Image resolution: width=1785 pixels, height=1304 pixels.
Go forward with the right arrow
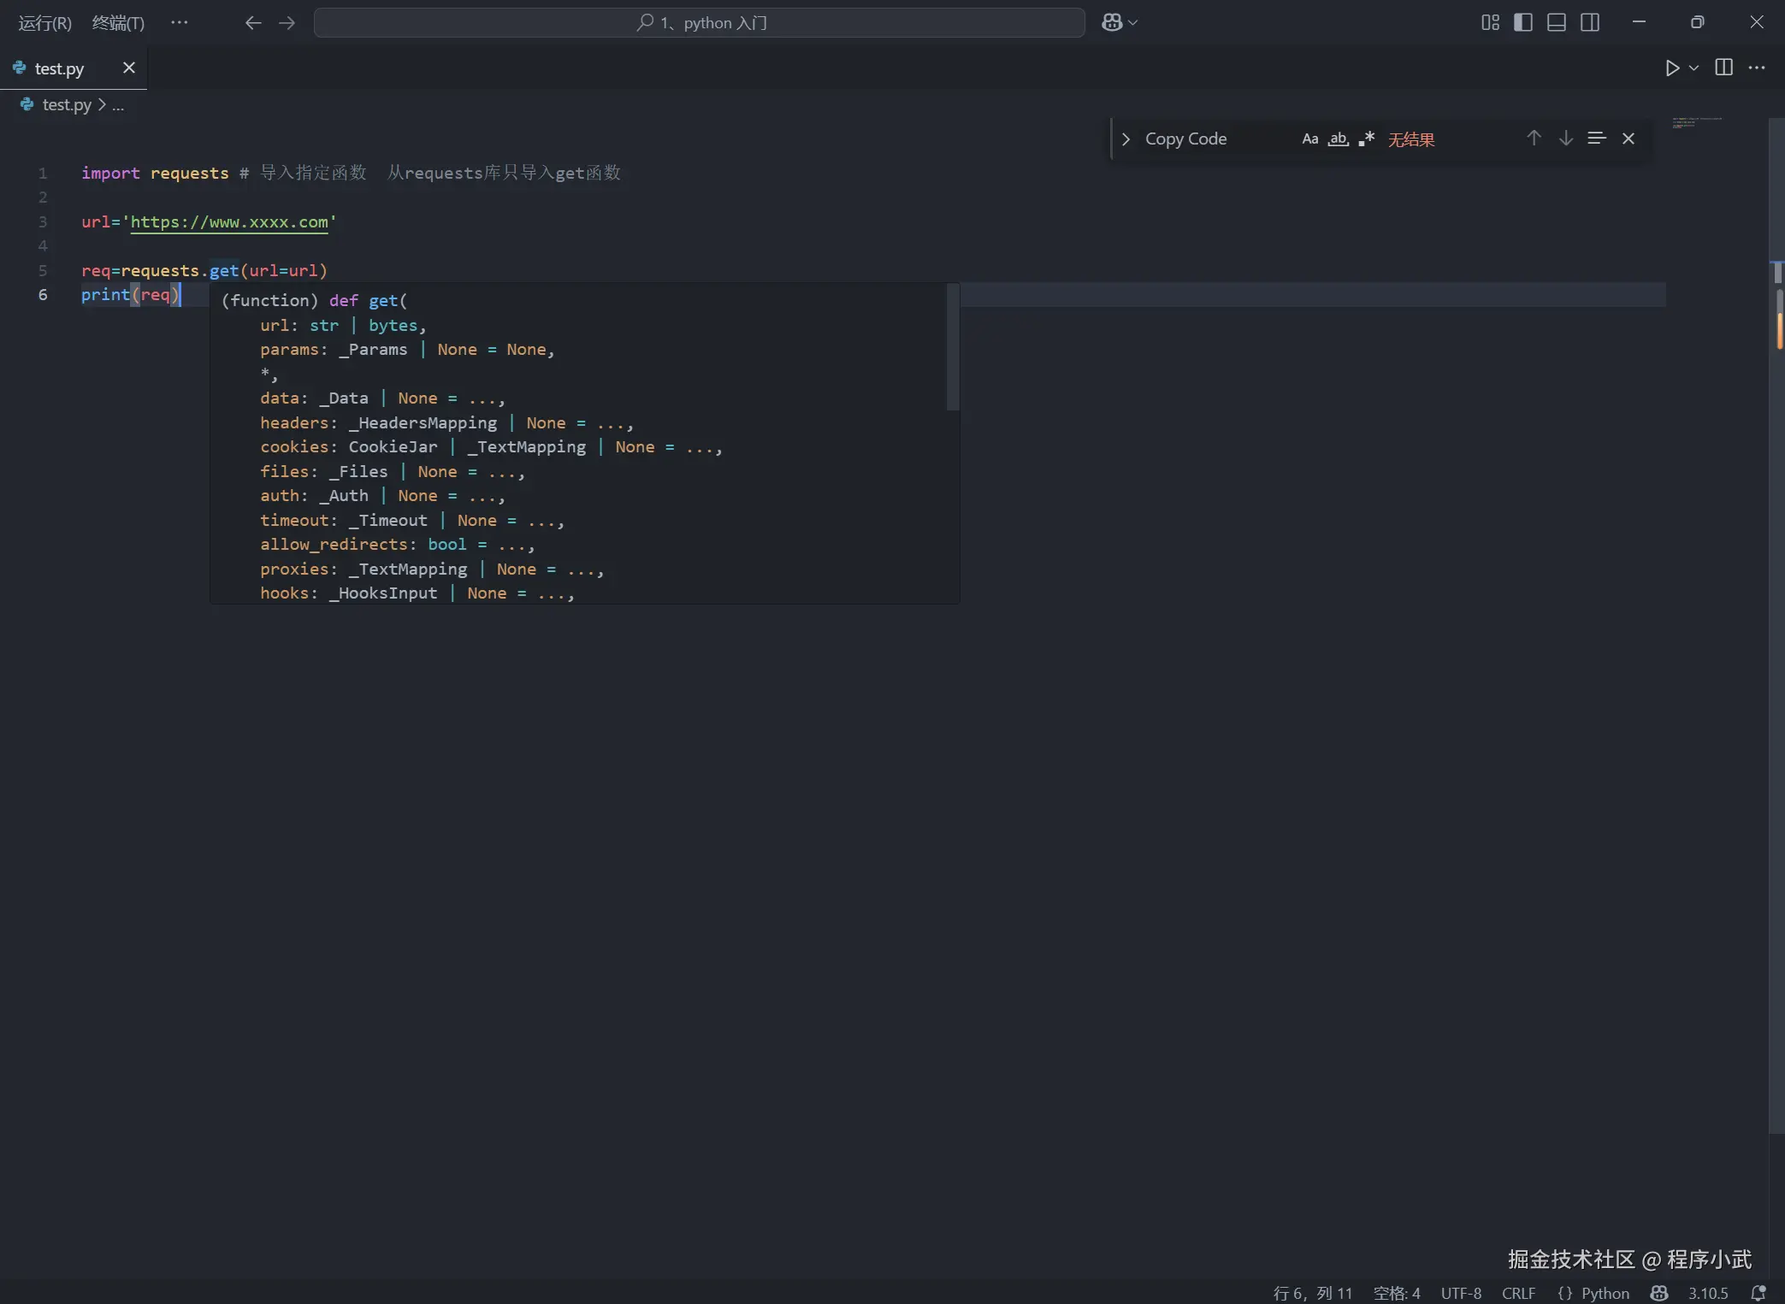coord(287,23)
